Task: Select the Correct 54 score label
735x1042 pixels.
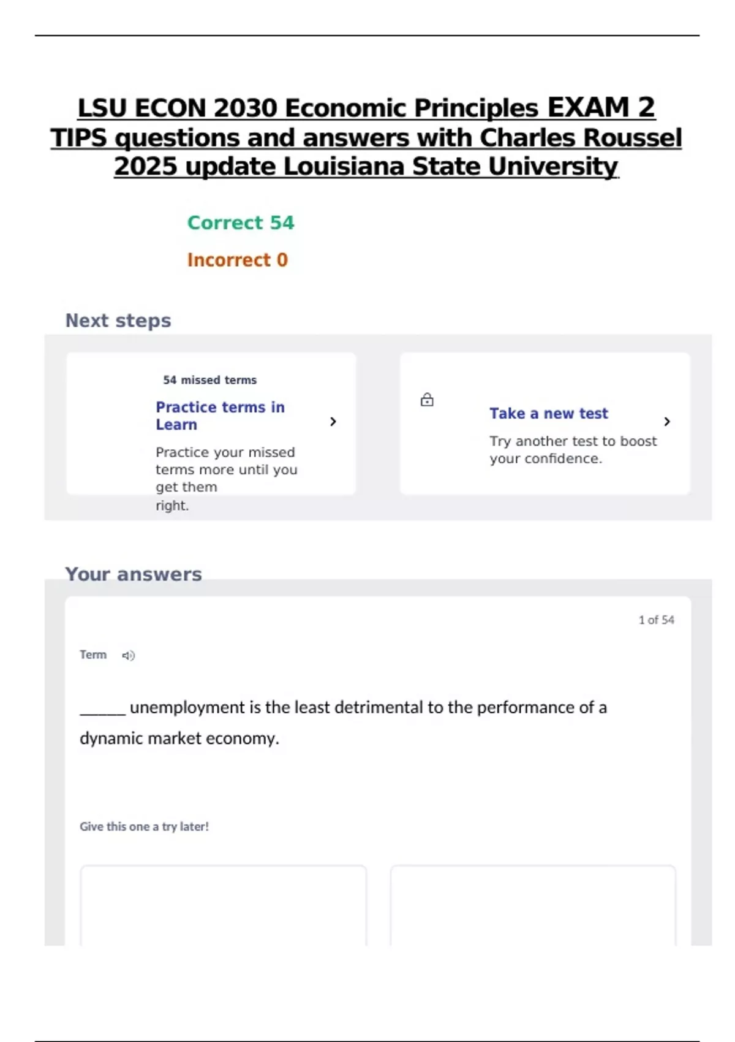Action: pyautogui.click(x=241, y=222)
